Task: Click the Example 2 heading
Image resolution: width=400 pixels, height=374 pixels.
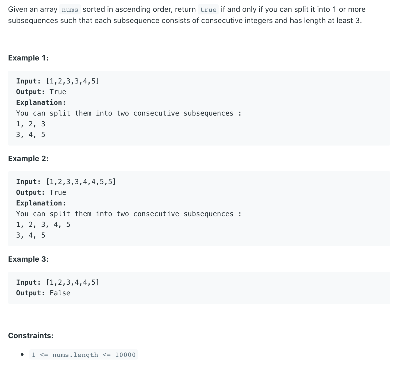Action: click(x=28, y=158)
